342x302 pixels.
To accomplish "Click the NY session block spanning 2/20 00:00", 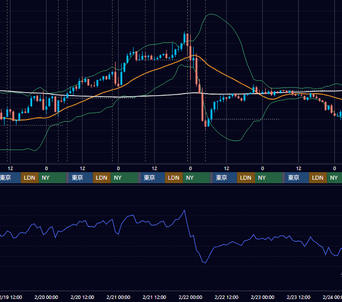I will point(52,178).
